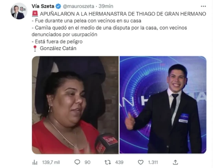
Task: Click the 90 replies count
Action: 87,163
